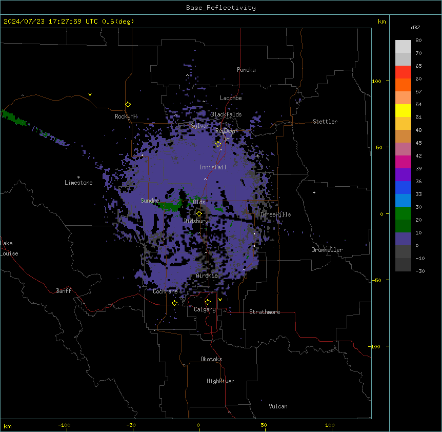Click the yellow diamond marker above Calgary
Image resolution: width=442 pixels, height=432 pixels.
pyautogui.click(x=208, y=302)
